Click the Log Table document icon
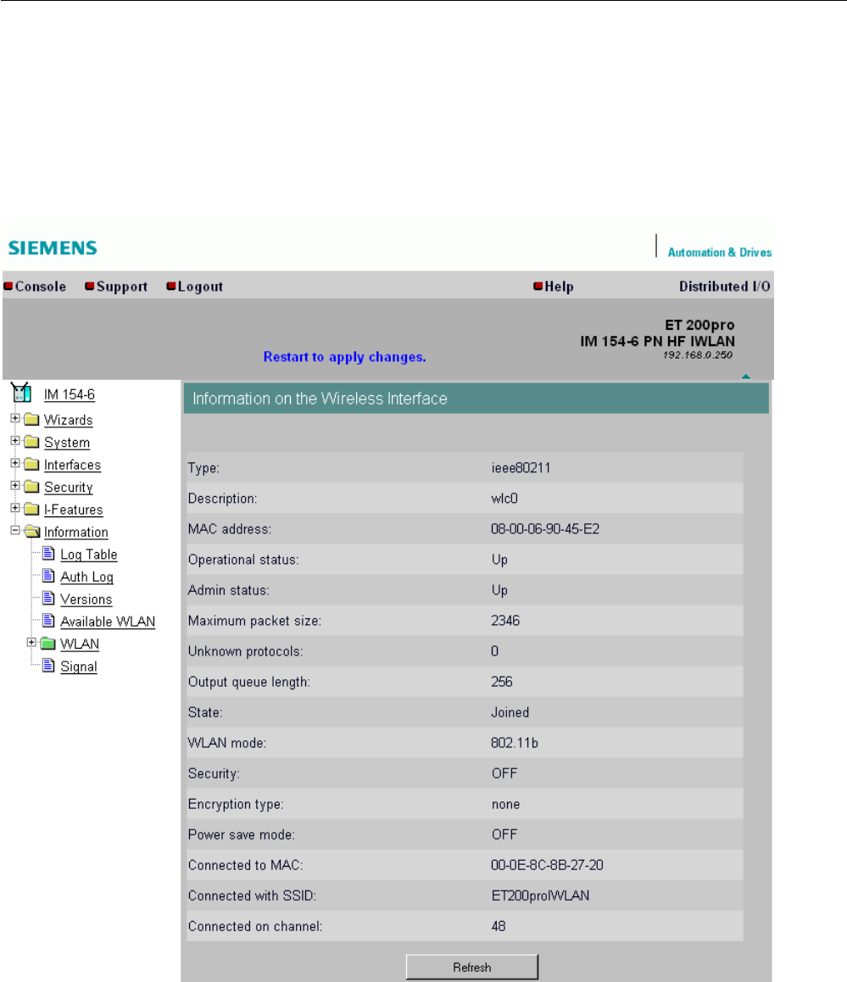Image resolution: width=847 pixels, height=982 pixels. click(48, 554)
